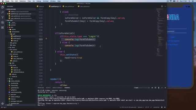Click the lightbulb on line 123

pyautogui.click(x=46, y=39)
